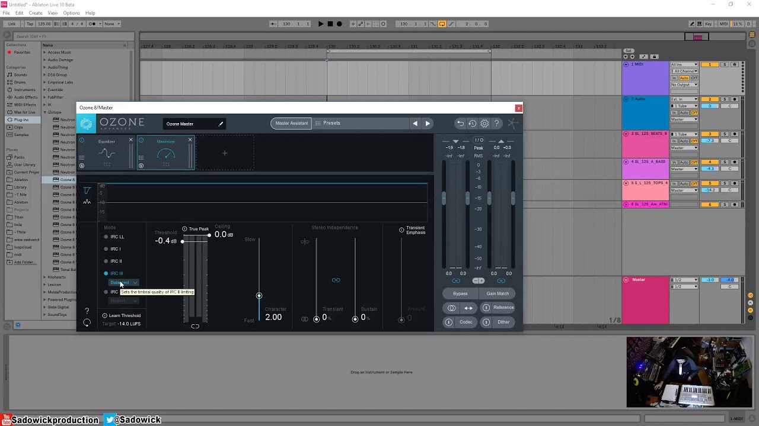The width and height of the screenshot is (759, 426).
Task: Toggle Equalizer module power button
Action: 82,140
